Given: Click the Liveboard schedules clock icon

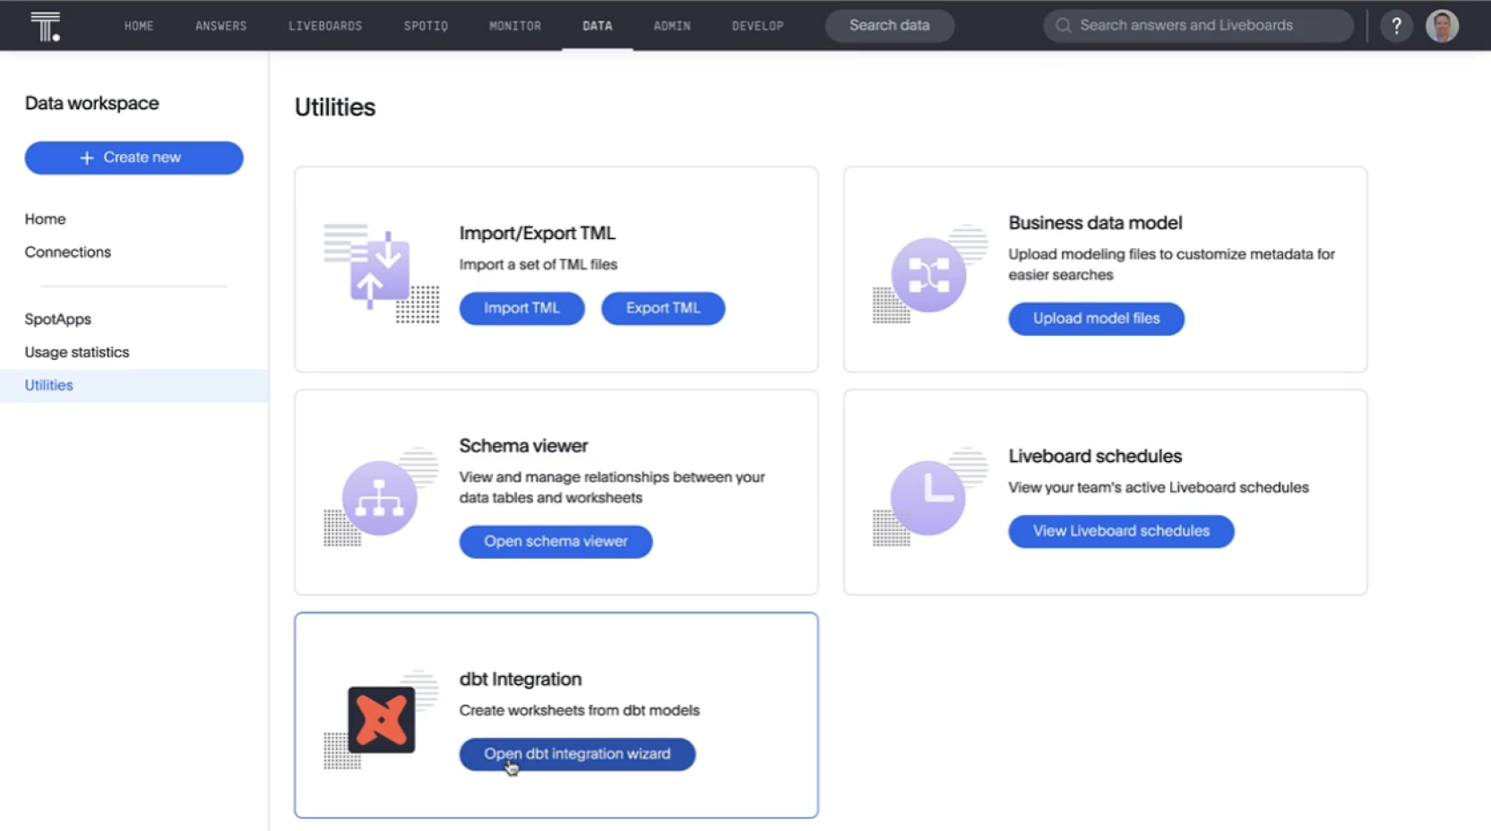Looking at the screenshot, I should tap(929, 497).
